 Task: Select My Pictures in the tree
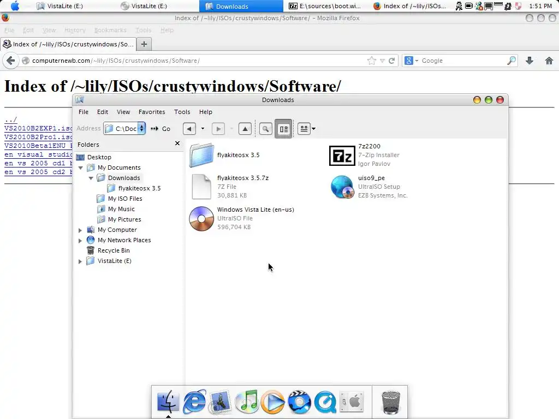[x=124, y=219]
